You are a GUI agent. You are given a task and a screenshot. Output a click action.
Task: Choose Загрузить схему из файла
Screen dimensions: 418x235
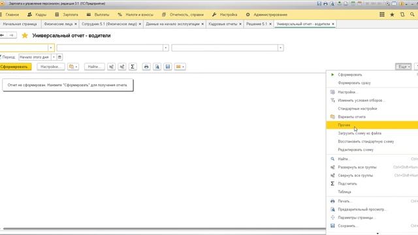click(x=372, y=133)
